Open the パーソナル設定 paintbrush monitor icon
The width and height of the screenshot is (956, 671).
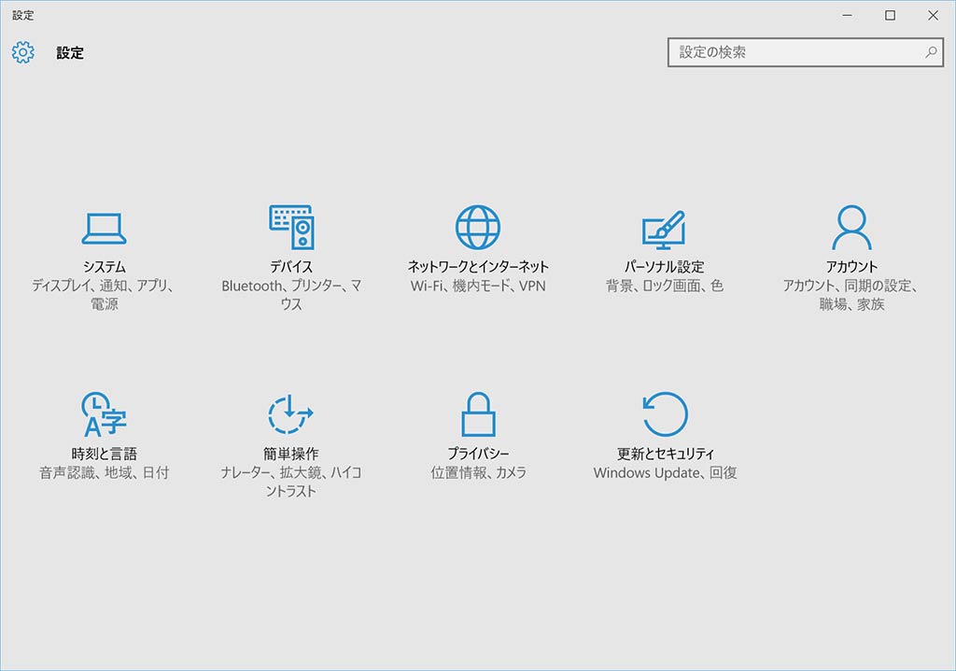coord(664,230)
